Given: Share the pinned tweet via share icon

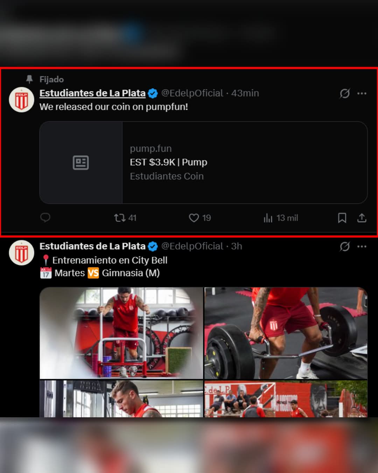Looking at the screenshot, I should pyautogui.click(x=362, y=218).
